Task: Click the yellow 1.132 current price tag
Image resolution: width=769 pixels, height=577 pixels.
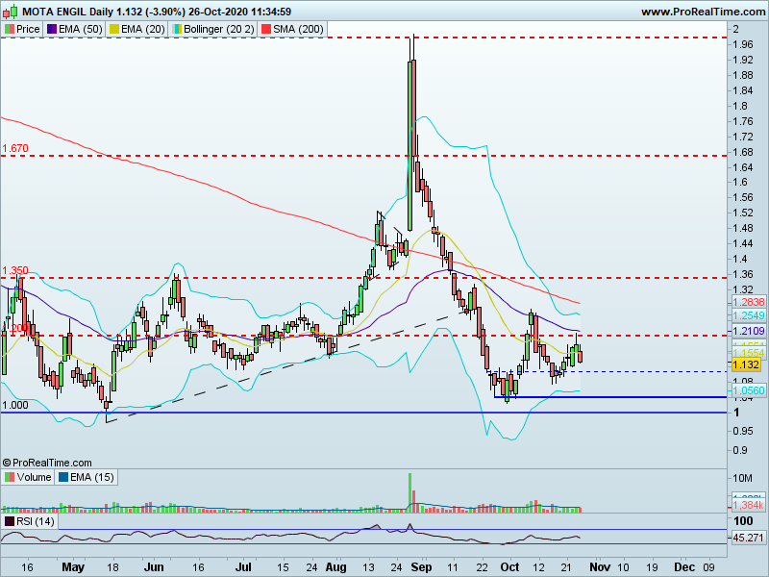Action: click(746, 364)
